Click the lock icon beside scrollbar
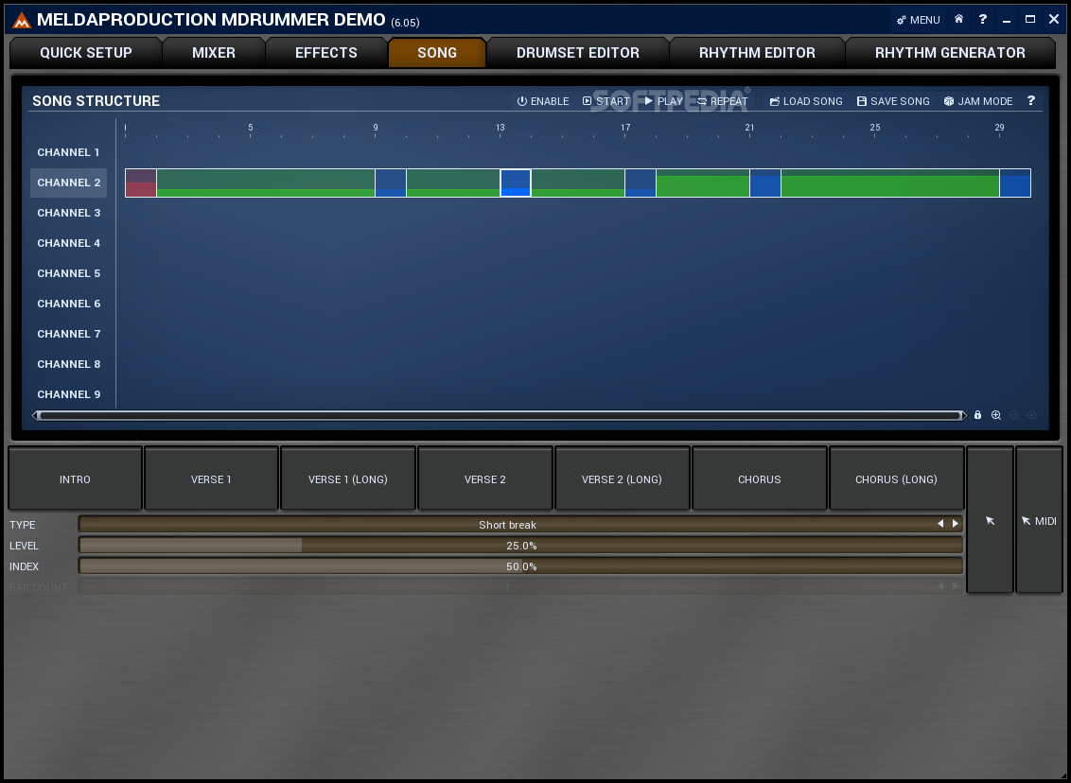1071x783 pixels. [x=977, y=415]
